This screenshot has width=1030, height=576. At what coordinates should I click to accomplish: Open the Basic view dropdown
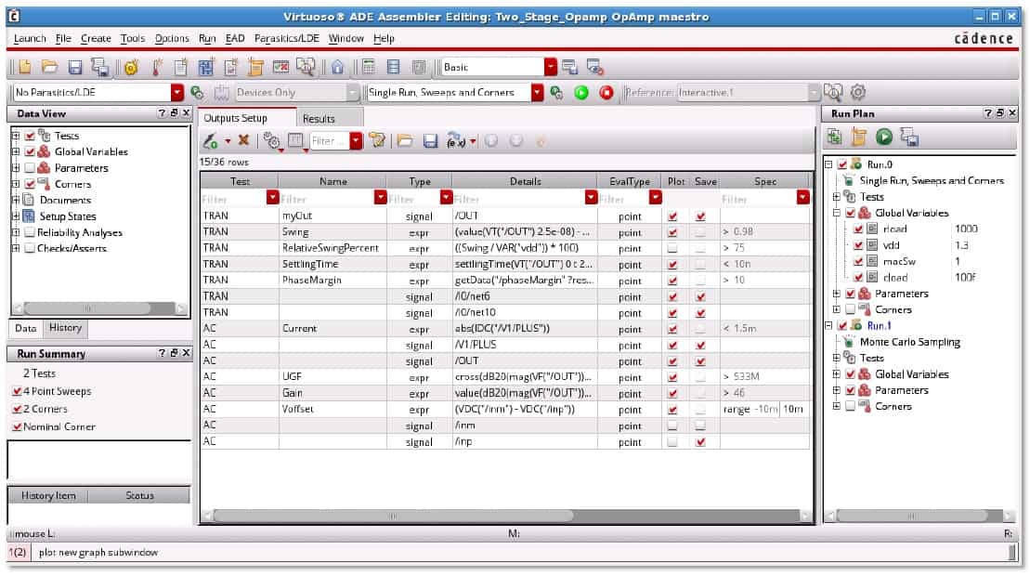(551, 67)
